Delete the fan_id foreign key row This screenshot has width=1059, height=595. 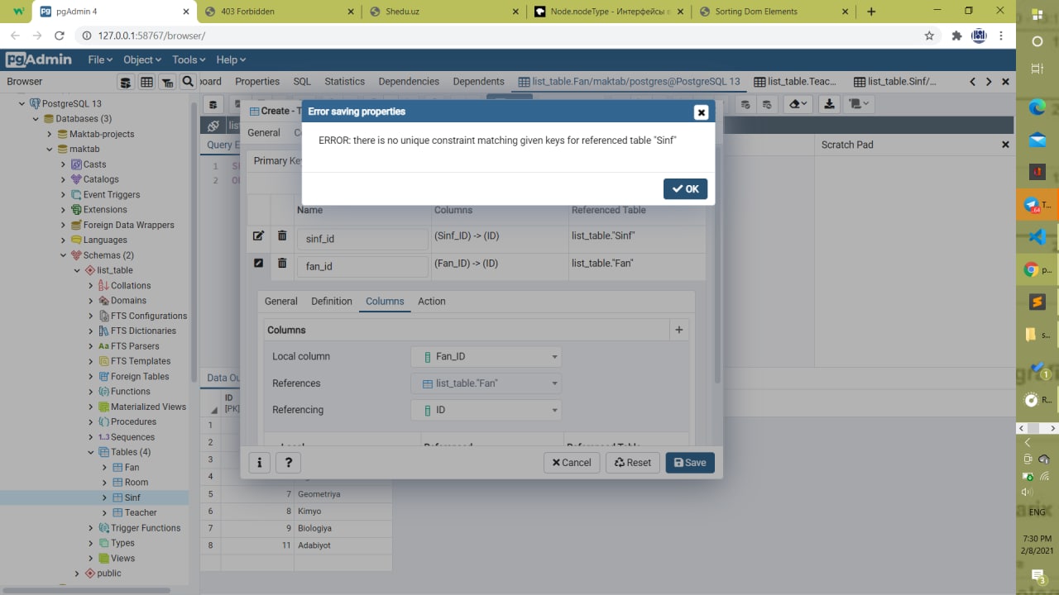coord(282,264)
